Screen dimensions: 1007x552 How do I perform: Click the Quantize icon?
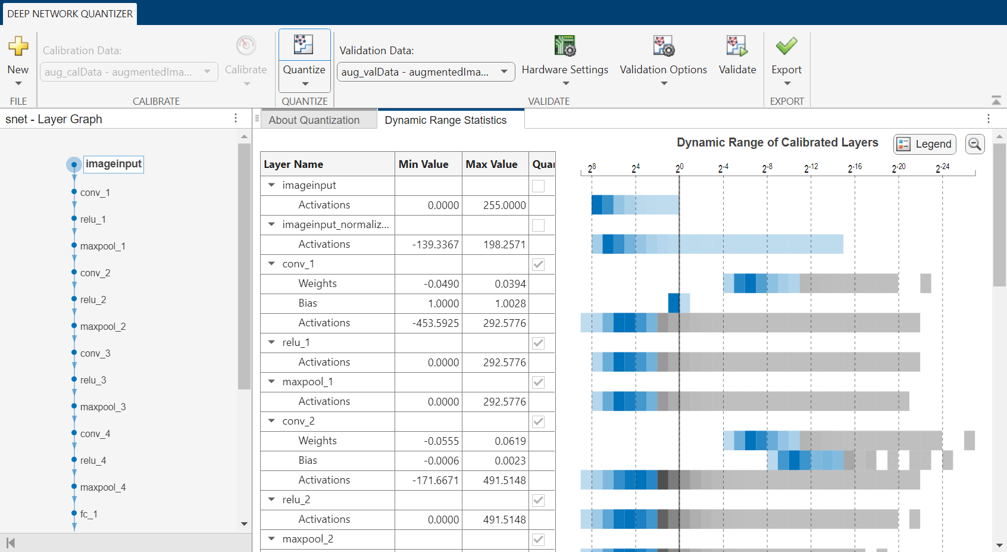tap(304, 45)
